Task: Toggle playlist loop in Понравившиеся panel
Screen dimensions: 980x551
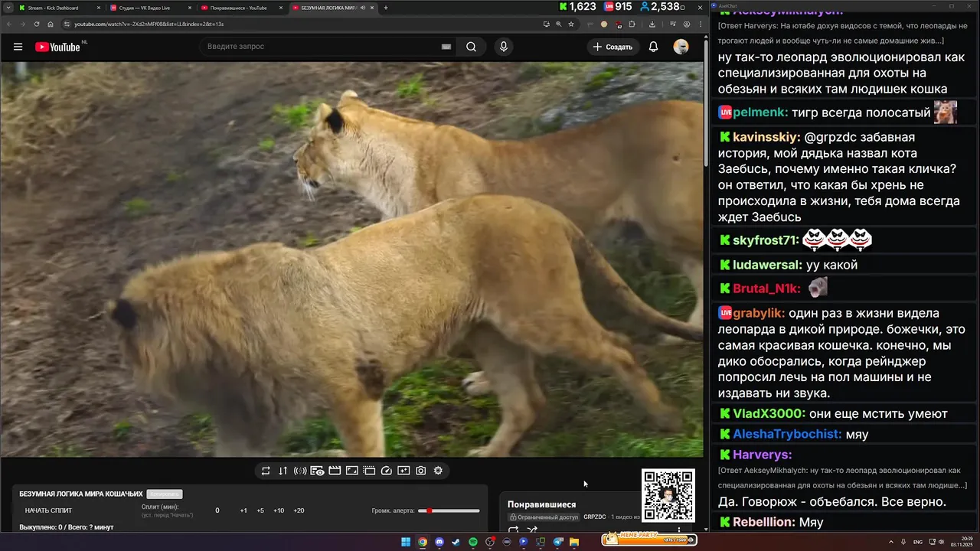Action: (514, 530)
